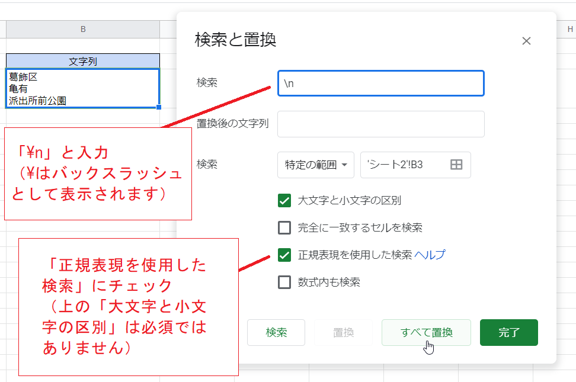Click the 検索 button

(x=276, y=332)
